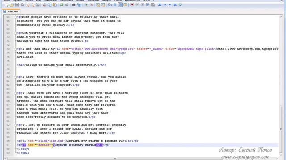Screen dimensions: 286x160
Task: Collapse the paragraph fold at line 65
Action: pyautogui.click(x=15, y=17)
